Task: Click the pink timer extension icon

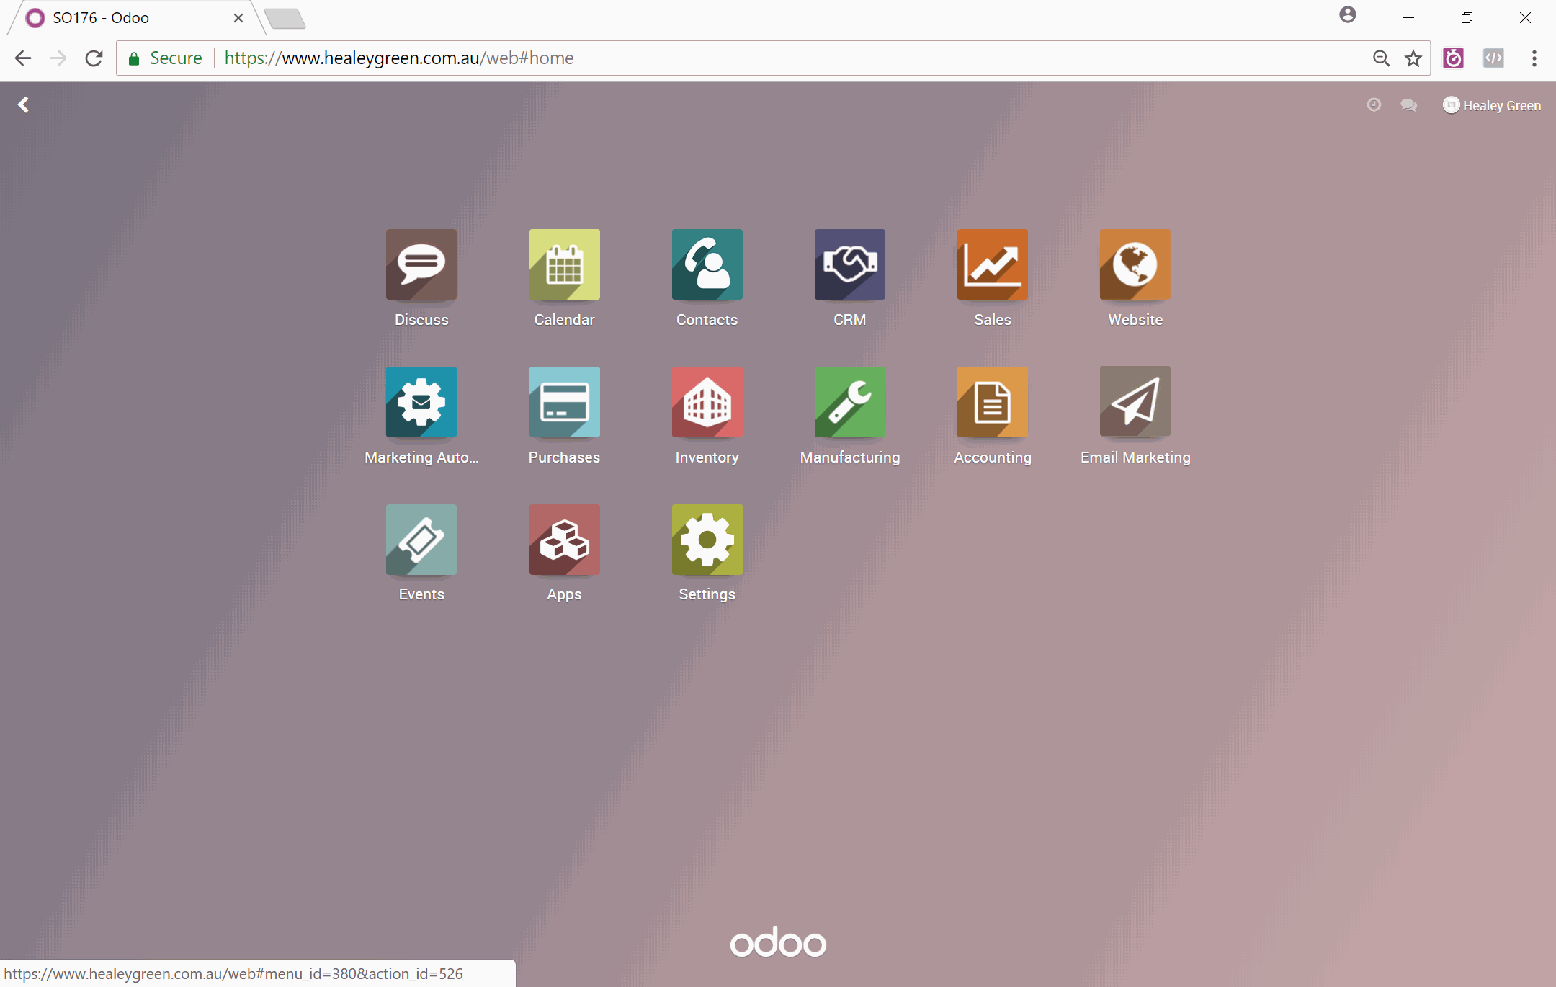Action: (1453, 58)
